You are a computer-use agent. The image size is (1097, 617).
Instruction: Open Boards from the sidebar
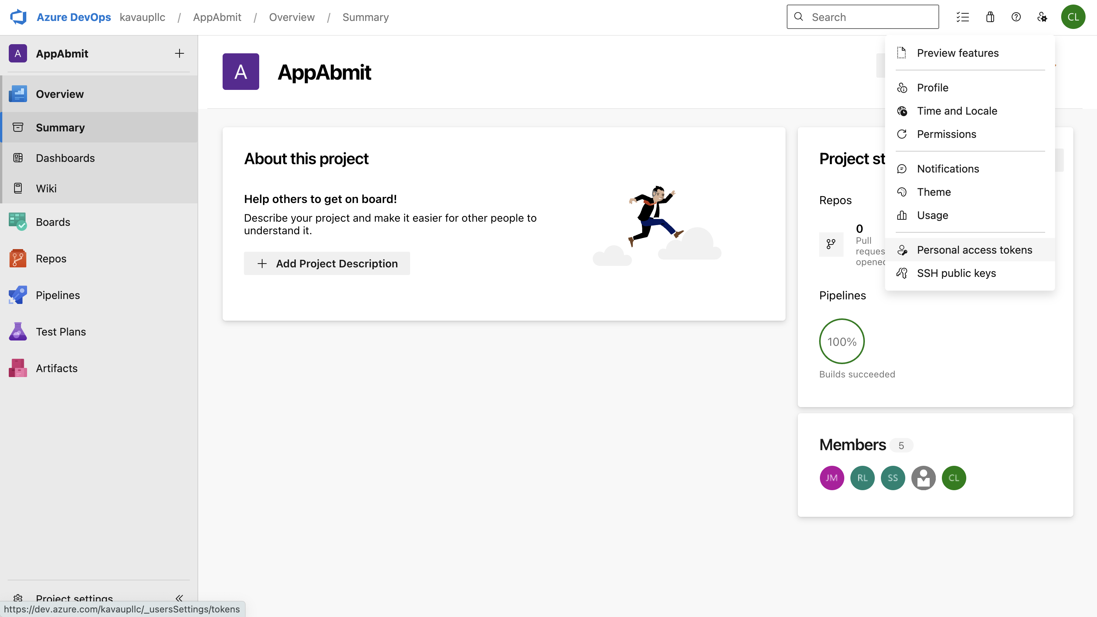point(53,222)
